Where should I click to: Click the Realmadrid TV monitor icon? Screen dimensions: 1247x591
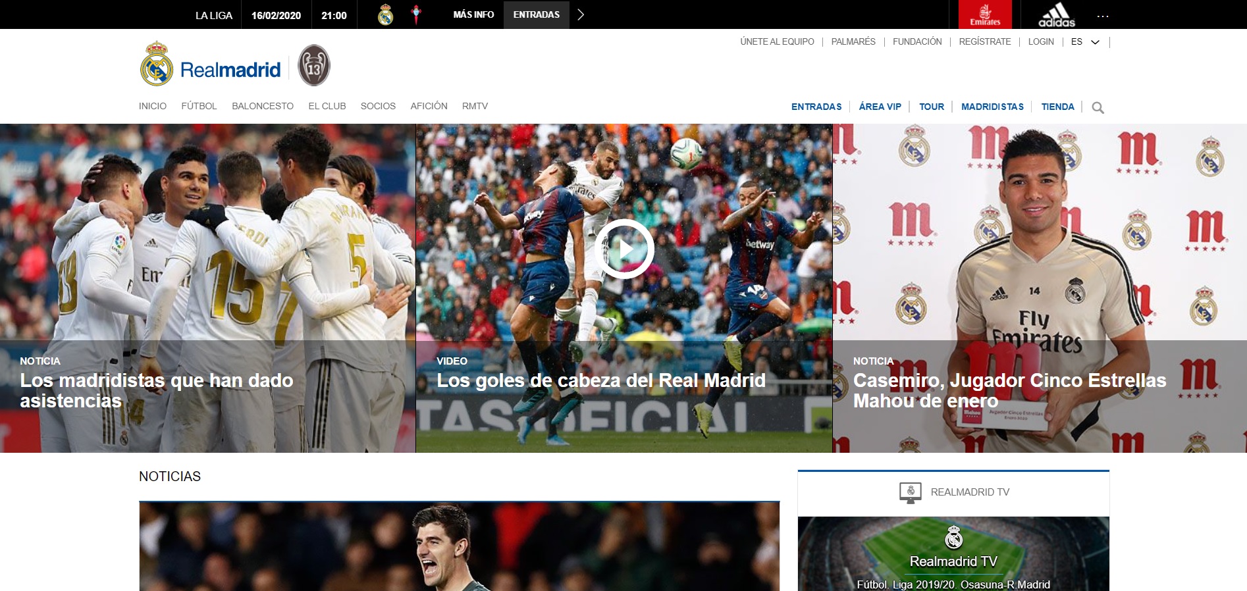(x=911, y=493)
